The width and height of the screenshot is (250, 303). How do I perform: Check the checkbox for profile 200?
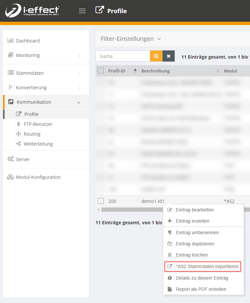(101, 201)
